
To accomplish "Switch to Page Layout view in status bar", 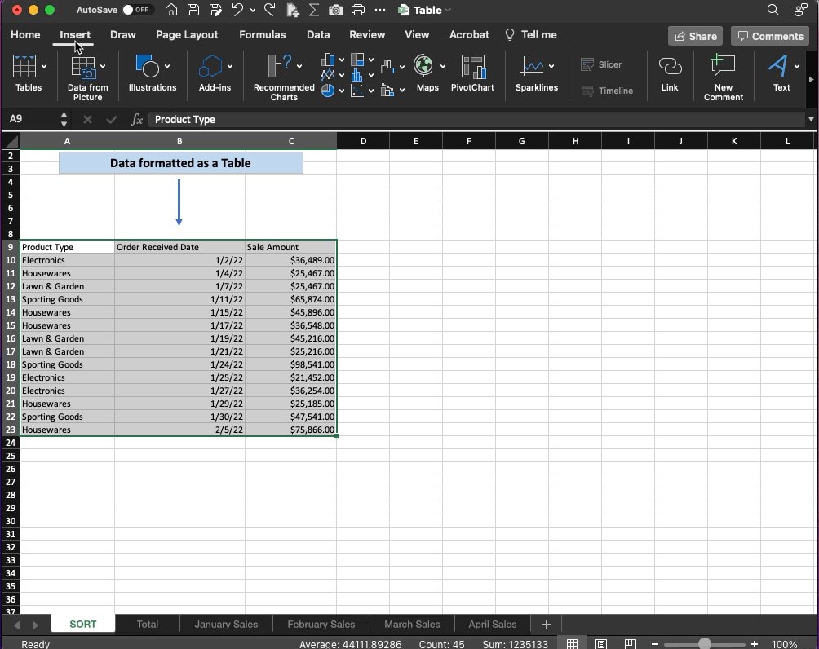I will (601, 644).
